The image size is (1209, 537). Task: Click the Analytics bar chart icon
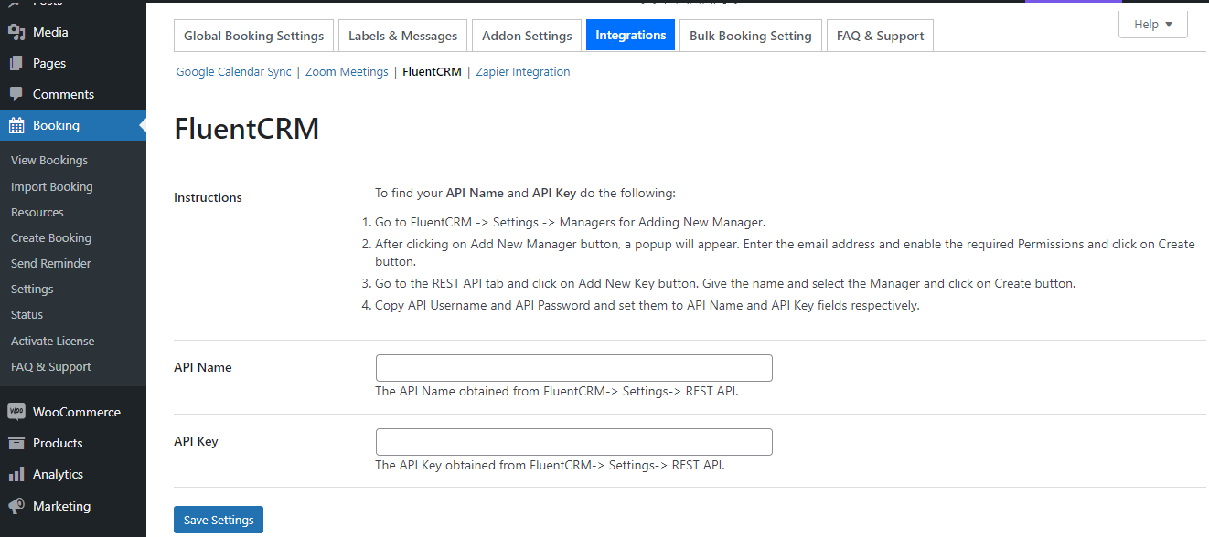(x=16, y=474)
